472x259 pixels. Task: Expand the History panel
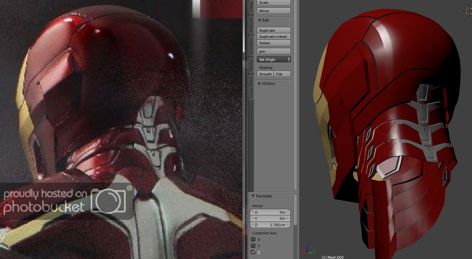click(260, 84)
